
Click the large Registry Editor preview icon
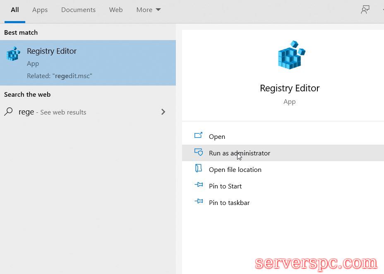291,55
